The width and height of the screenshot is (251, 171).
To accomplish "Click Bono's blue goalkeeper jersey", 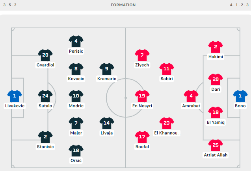I will tap(240, 96).
